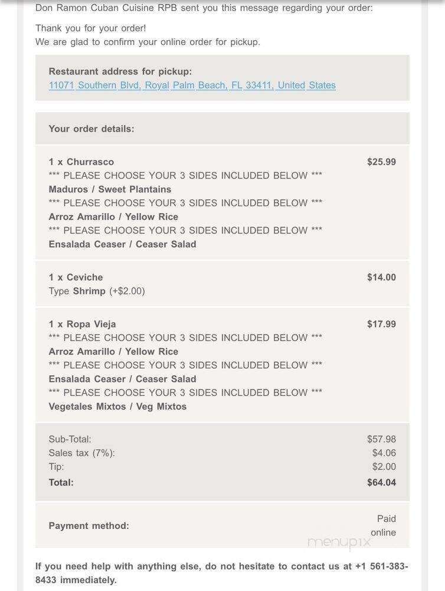This screenshot has width=445, height=591.
Task: Click the menupix watermark logo
Action: (x=339, y=541)
